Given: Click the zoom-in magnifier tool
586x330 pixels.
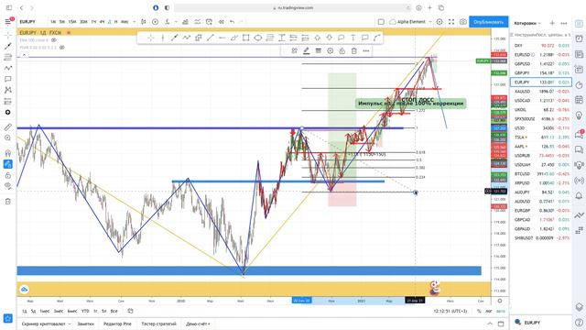Looking at the screenshot, I should (x=8, y=138).
